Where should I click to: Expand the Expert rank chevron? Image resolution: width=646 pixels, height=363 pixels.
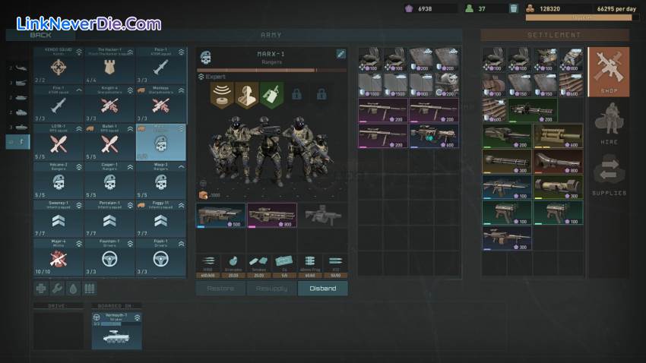[201, 77]
